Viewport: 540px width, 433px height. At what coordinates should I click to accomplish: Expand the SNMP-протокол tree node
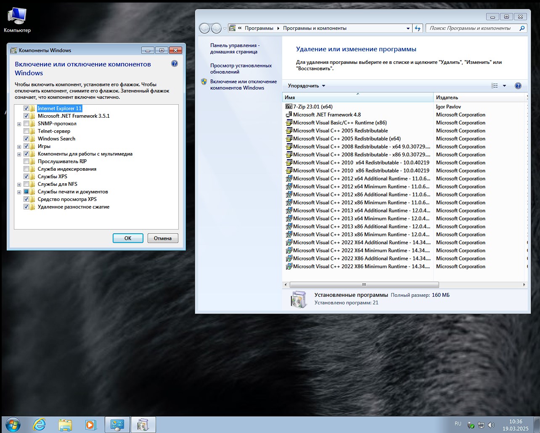click(19, 124)
